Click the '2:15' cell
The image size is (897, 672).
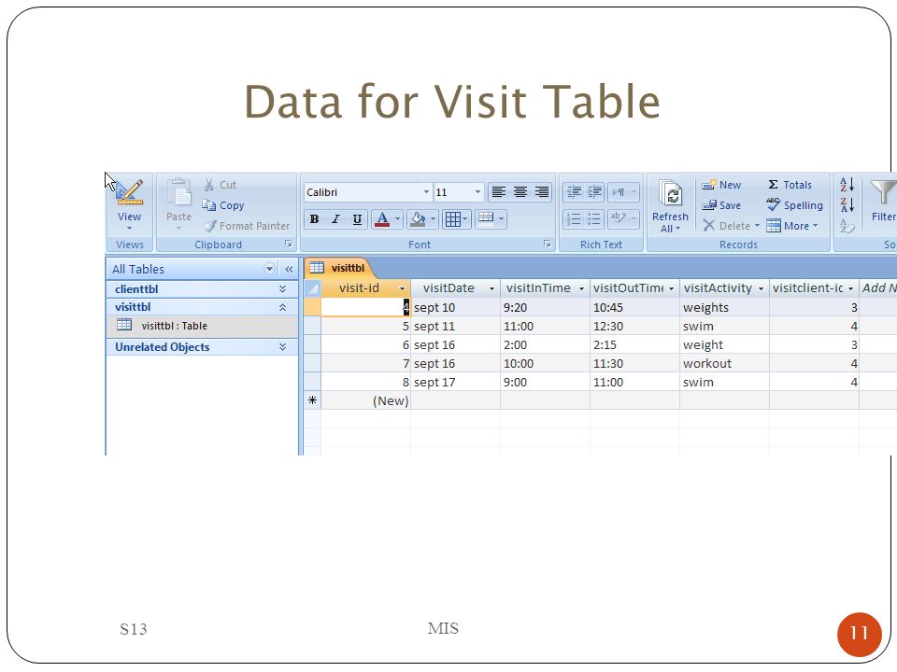(634, 345)
